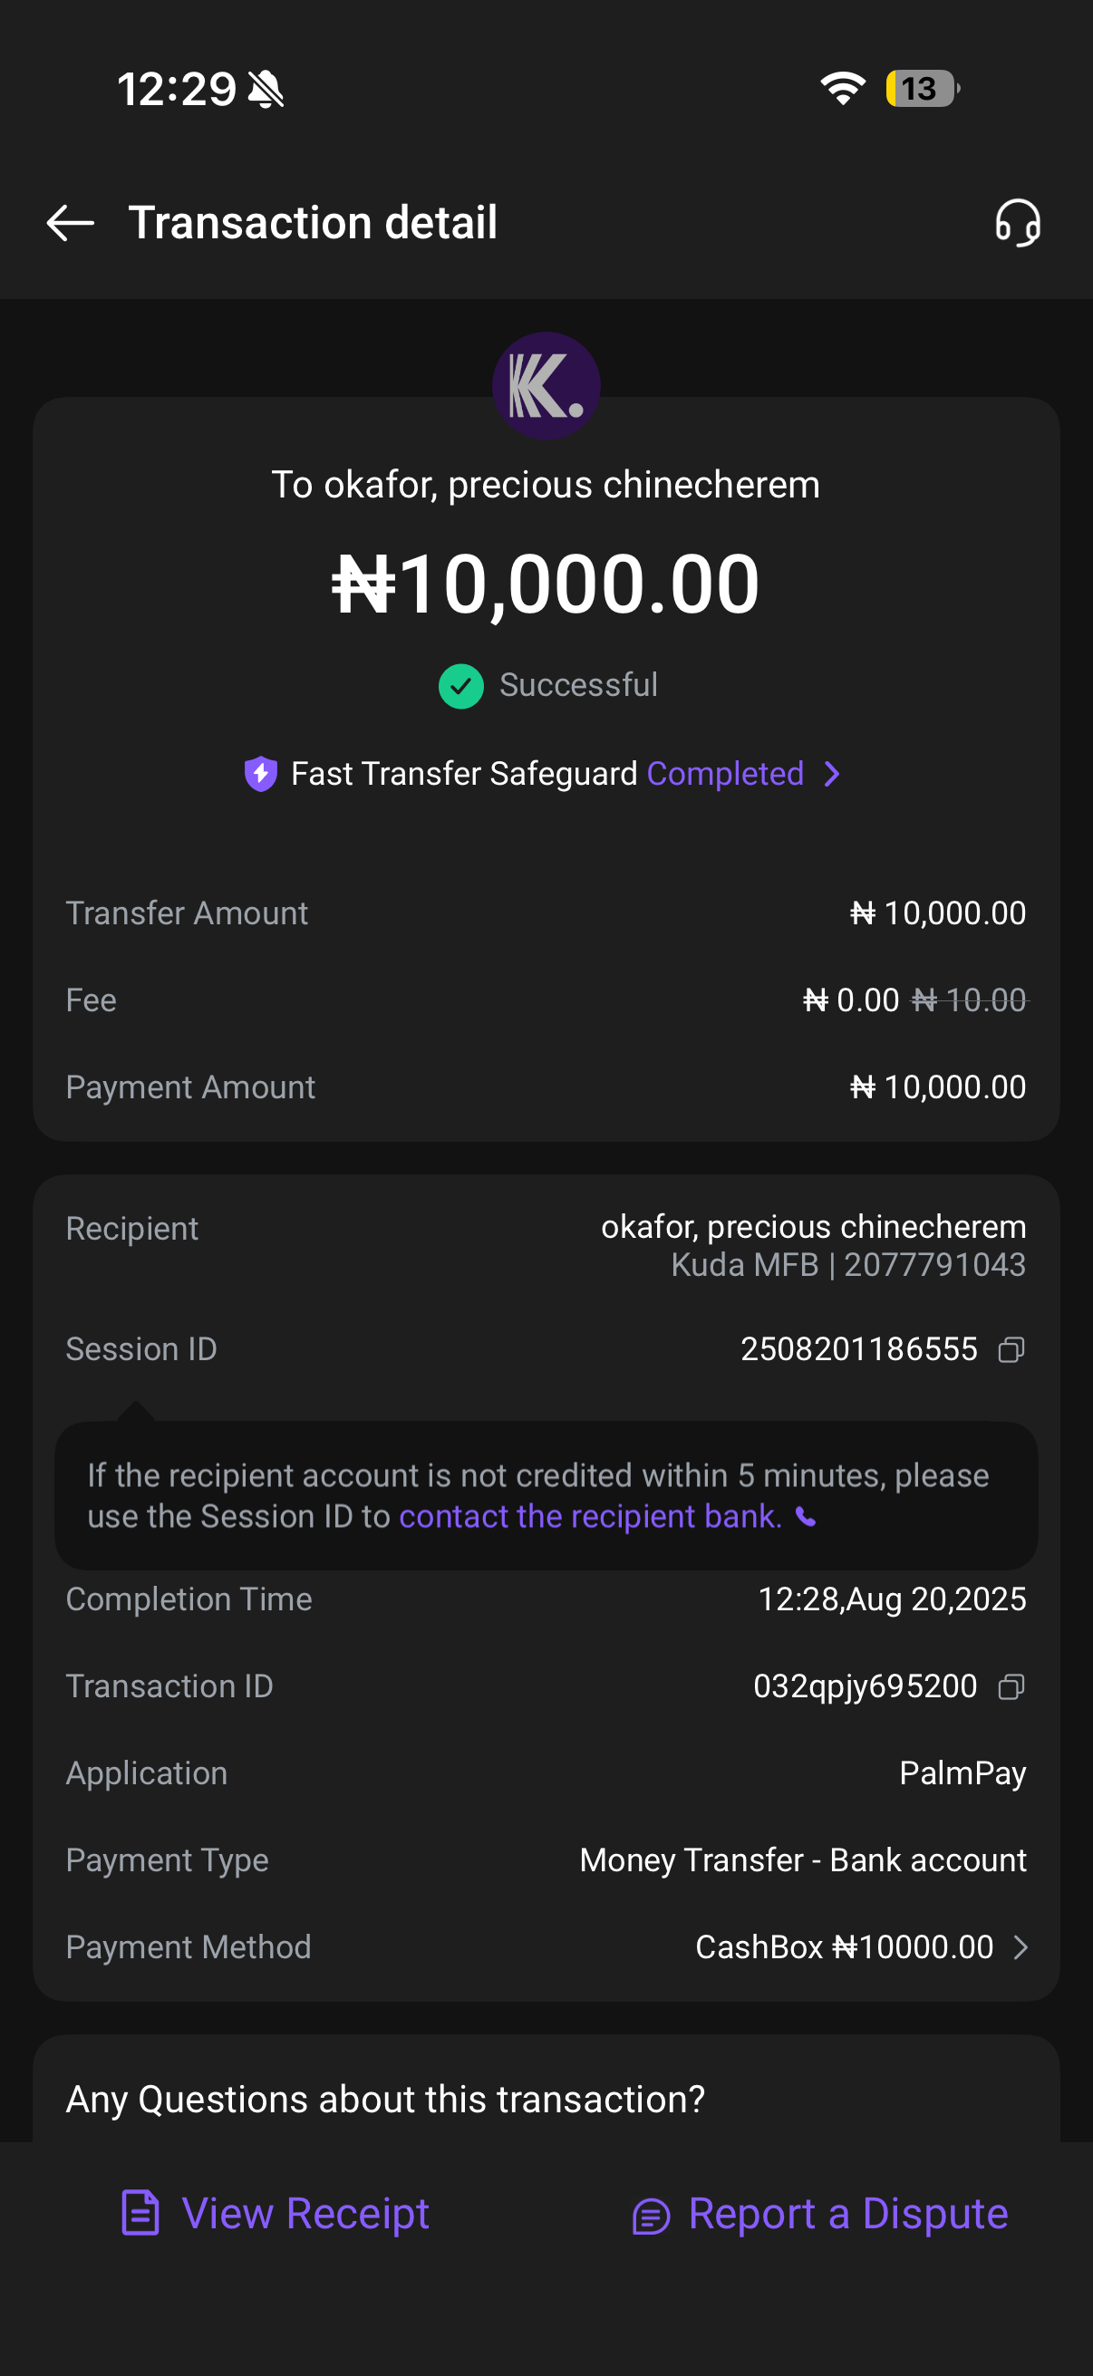The width and height of the screenshot is (1093, 2376).
Task: Tap the Fast Transfer Safeguard shield icon
Action: 261,774
